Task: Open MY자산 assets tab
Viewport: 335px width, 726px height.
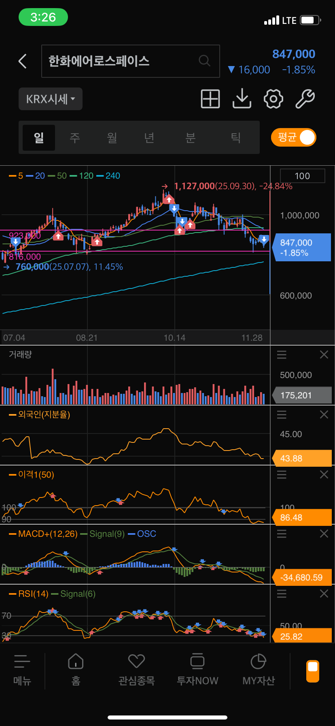Action: pyautogui.click(x=259, y=670)
